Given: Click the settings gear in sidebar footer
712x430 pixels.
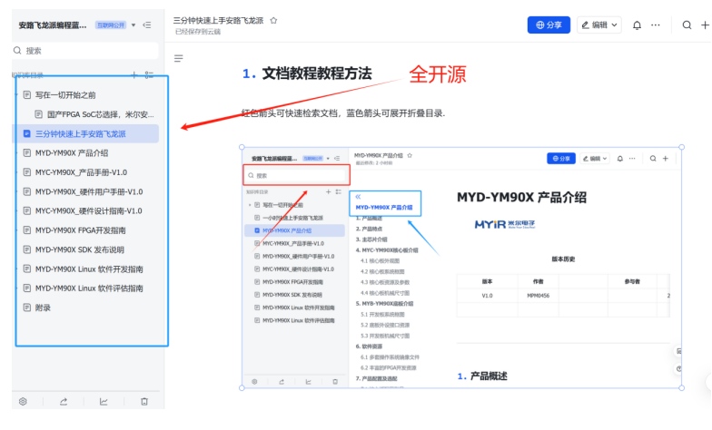Looking at the screenshot, I should point(24,401).
